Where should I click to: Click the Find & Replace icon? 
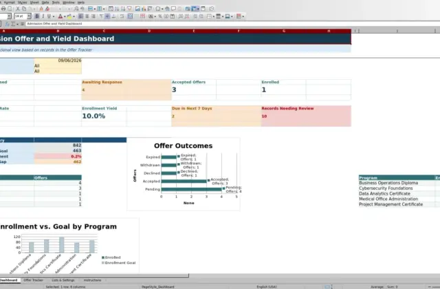[76, 9]
